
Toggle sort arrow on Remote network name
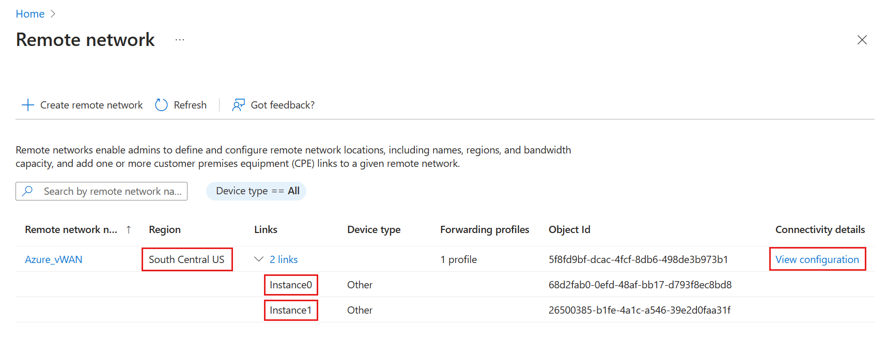coord(129,229)
